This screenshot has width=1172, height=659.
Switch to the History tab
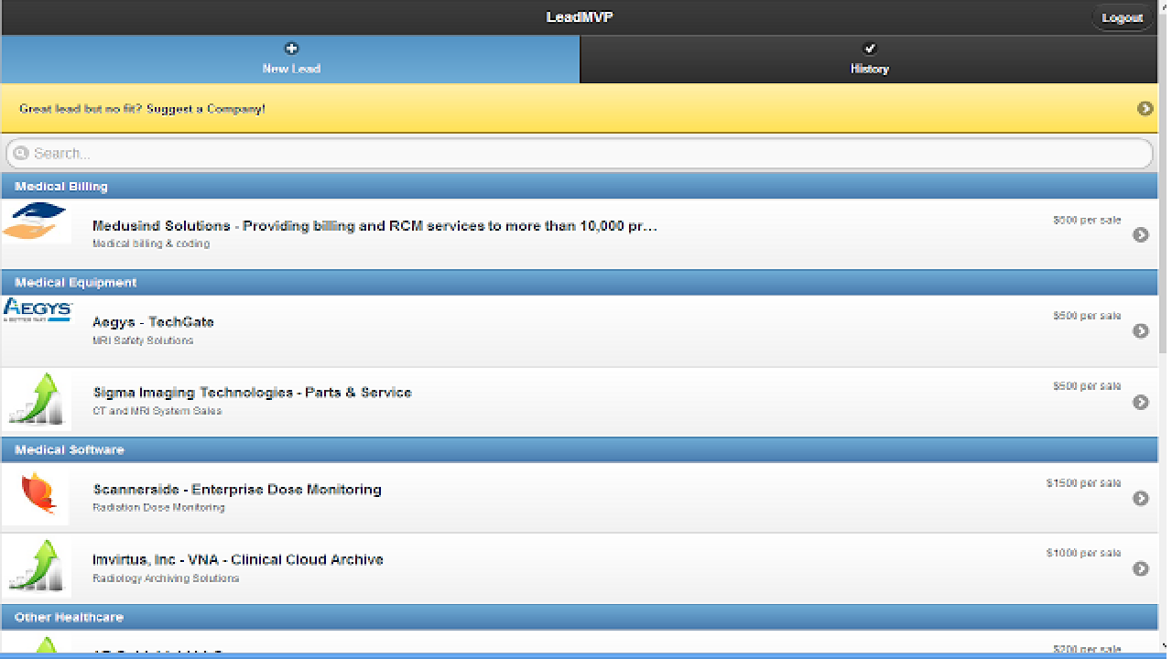[870, 59]
